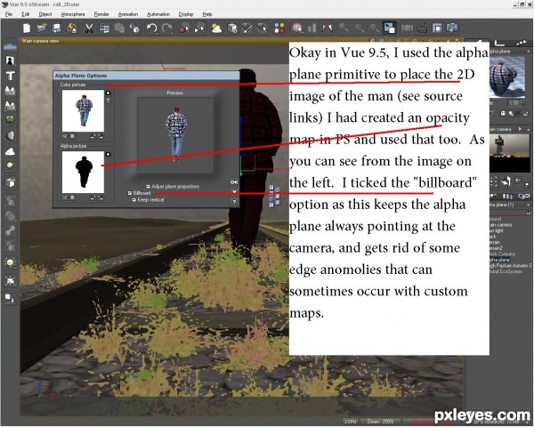Image resolution: width=534 pixels, height=427 pixels.
Task: Select 'Terrain2' in object list
Action: point(497,248)
